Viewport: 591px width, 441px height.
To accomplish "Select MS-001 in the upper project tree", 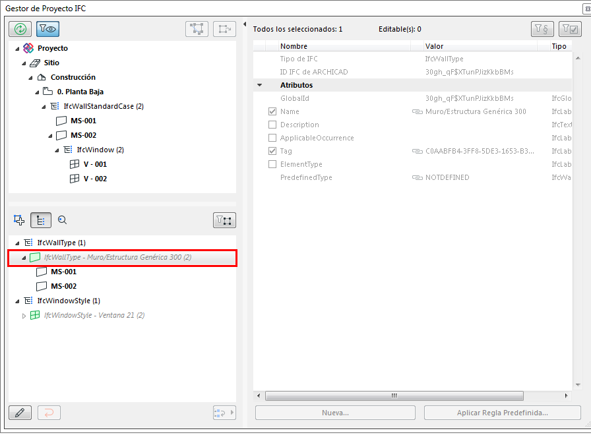I will point(83,121).
